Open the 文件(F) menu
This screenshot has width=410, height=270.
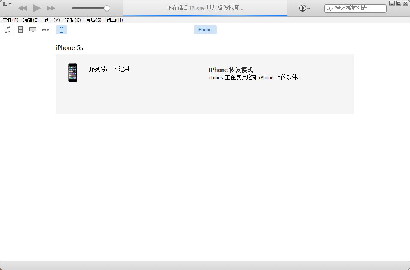point(10,20)
